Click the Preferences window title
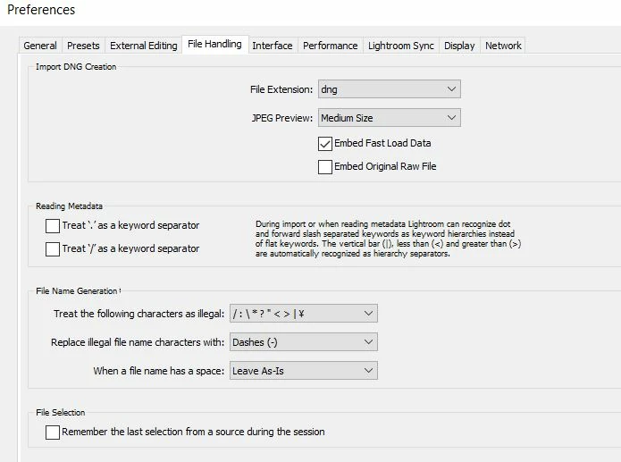 (x=41, y=10)
